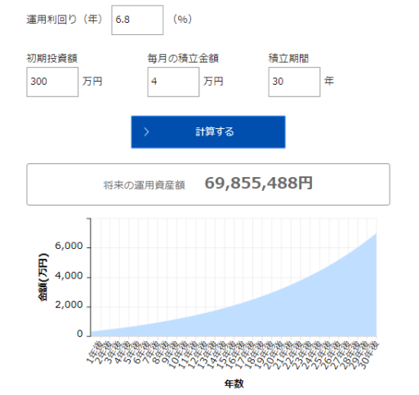Screen dimensions: 419x395
Task: Click the 年数 x-axis title
Action: tap(234, 384)
